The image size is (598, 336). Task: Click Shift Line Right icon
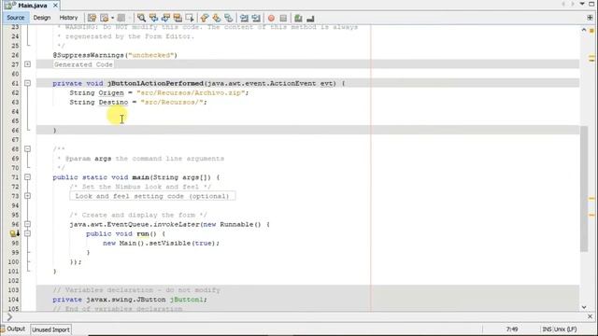[x=256, y=18]
